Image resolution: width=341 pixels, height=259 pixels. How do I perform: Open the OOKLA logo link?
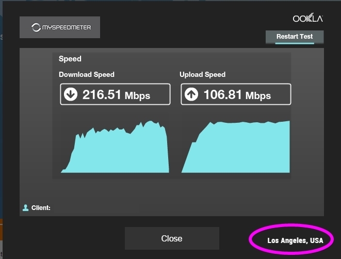307,19
